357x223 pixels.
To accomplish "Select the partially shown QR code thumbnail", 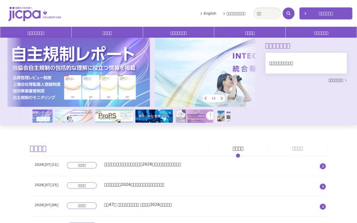I will pyautogui.click(x=224, y=116).
